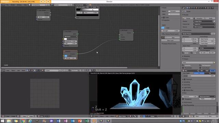Click the Render button

tap(188, 18)
